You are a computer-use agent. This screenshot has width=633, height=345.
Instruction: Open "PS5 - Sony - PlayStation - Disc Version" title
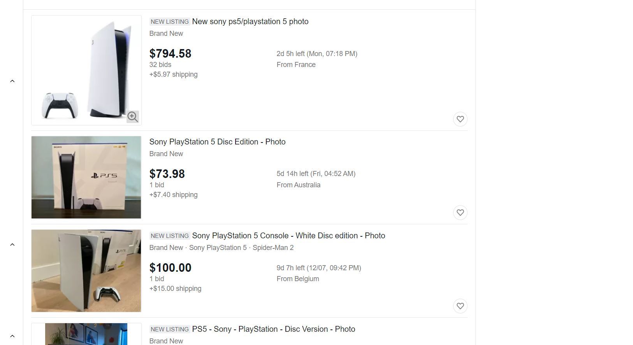(273, 329)
